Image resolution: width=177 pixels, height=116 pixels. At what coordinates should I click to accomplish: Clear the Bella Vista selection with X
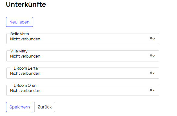click(151, 38)
